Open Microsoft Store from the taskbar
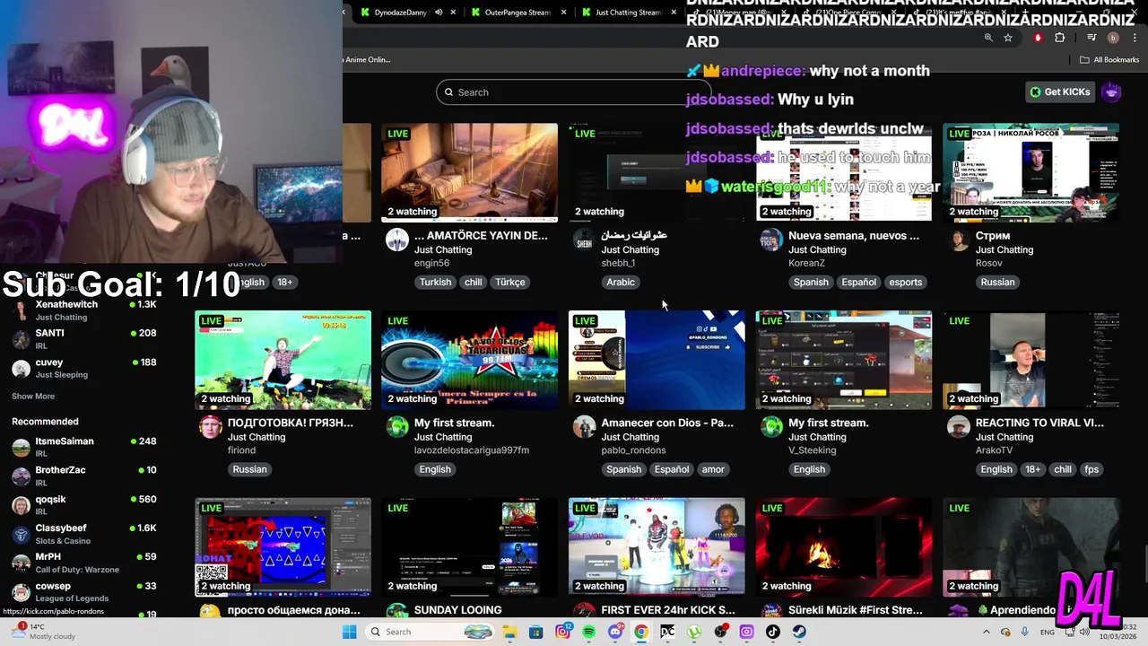 coord(536,632)
